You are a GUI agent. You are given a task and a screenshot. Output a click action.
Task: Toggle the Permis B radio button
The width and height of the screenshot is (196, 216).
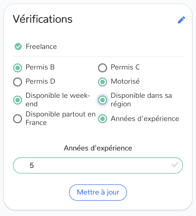(x=18, y=68)
